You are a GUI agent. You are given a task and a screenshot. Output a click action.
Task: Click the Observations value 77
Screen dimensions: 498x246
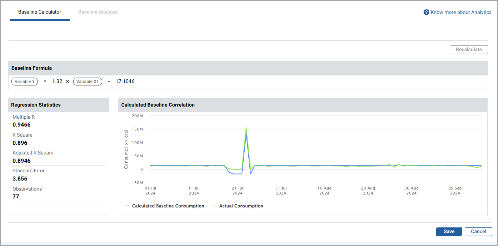tap(16, 196)
